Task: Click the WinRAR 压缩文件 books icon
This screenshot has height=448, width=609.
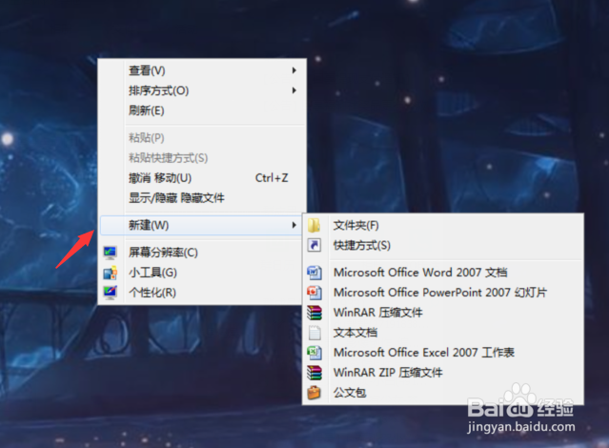Action: [x=315, y=313]
